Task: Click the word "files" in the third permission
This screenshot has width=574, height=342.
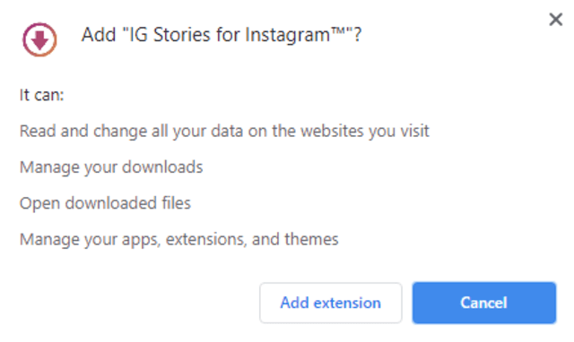Action: tap(176, 203)
